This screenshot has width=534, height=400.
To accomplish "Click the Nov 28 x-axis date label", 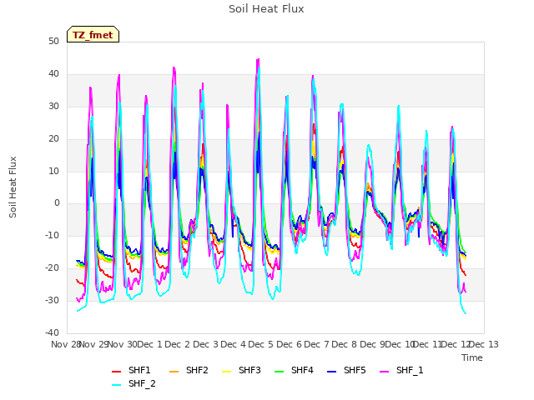I will (65, 344).
